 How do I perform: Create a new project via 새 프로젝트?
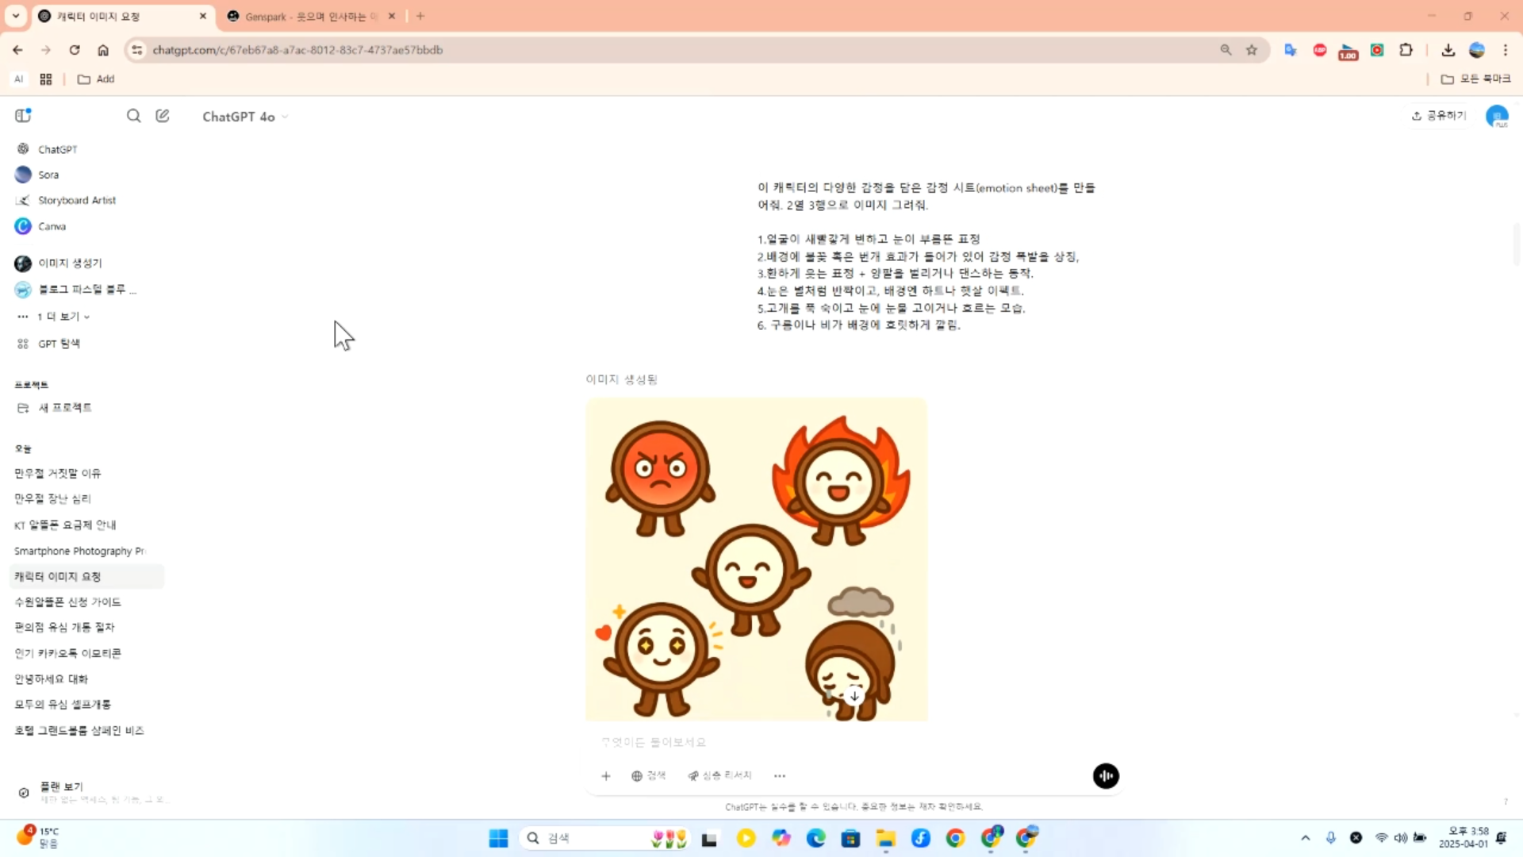(x=65, y=408)
